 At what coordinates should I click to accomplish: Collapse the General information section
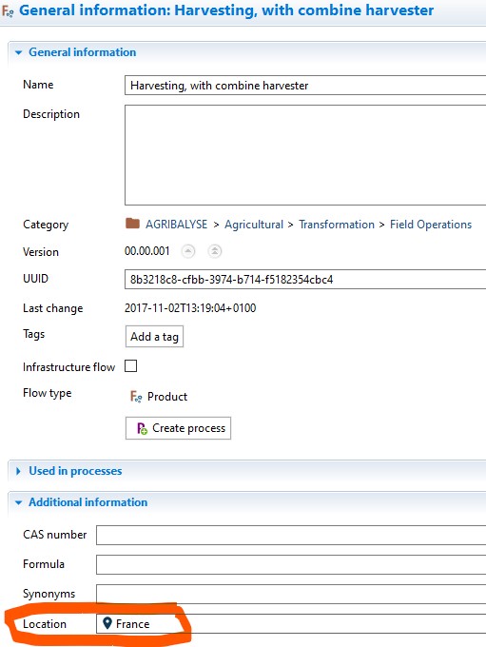coord(18,52)
